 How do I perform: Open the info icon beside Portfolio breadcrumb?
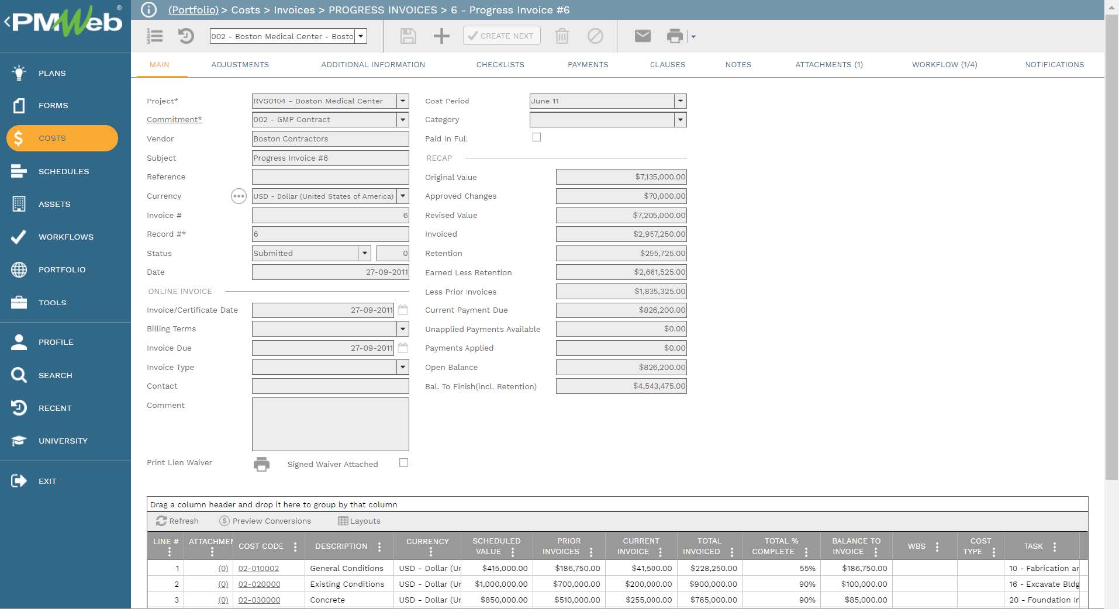click(149, 9)
